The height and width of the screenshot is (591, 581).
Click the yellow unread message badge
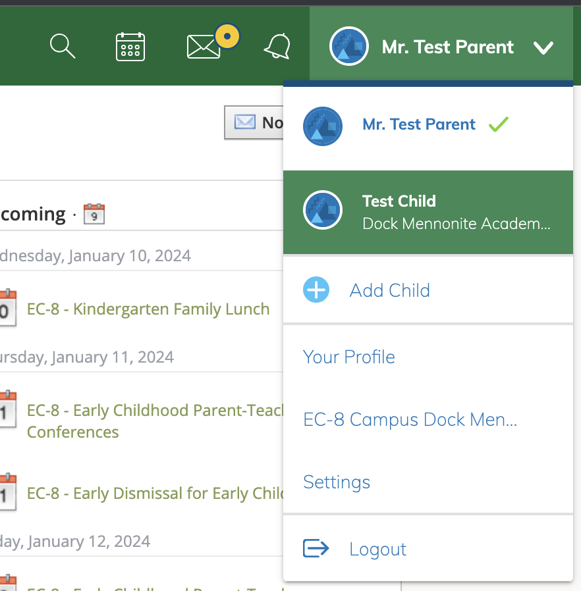tap(227, 36)
